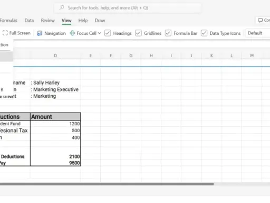The width and height of the screenshot is (270, 203).
Task: Click the 'dent Fund' label cell
Action: pyautogui.click(x=15, y=124)
